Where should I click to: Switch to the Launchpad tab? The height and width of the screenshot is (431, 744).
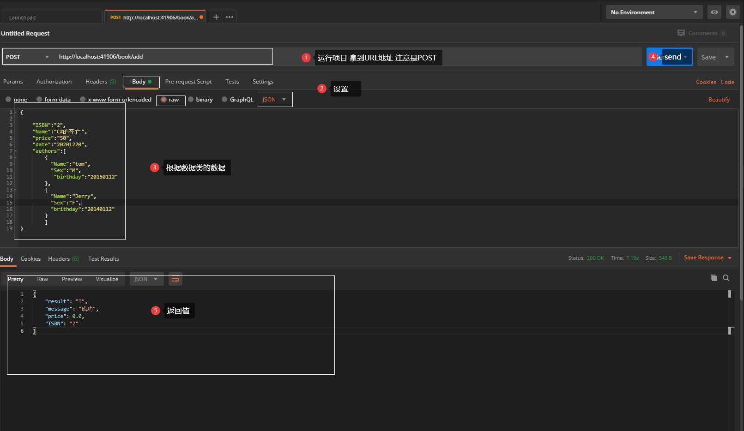pos(51,17)
